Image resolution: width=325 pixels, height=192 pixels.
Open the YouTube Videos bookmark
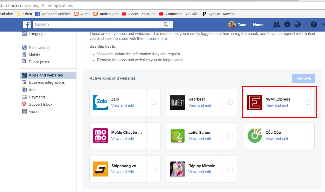click(138, 14)
